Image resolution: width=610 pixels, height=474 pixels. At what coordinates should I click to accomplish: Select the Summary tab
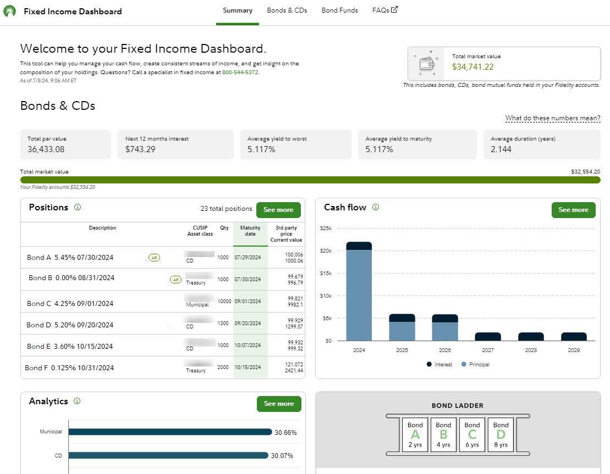(238, 10)
